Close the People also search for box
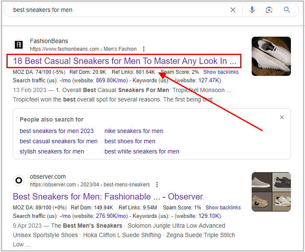The width and height of the screenshot is (305, 252). tap(282, 117)
